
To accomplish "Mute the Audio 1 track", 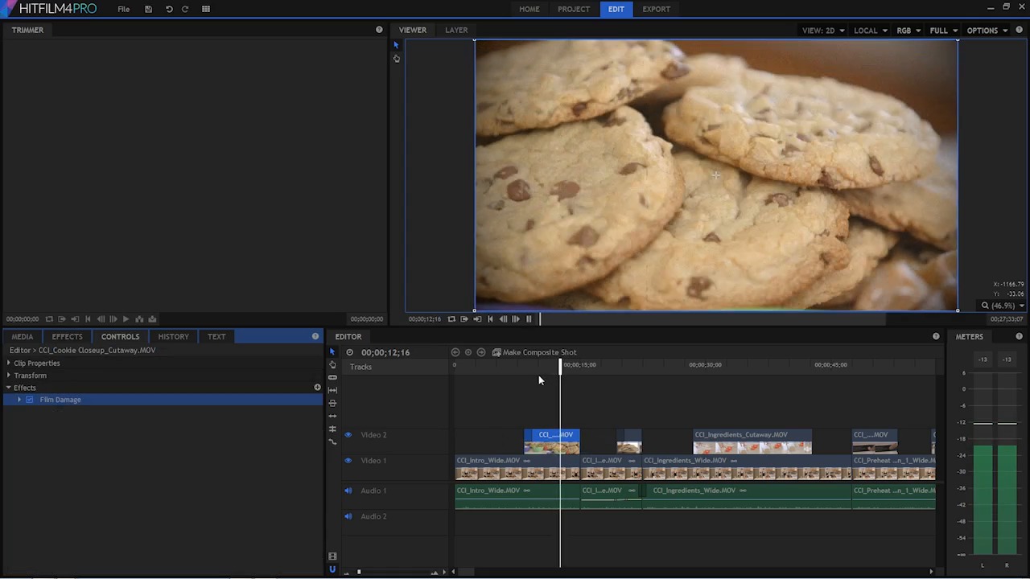I will click(x=348, y=491).
